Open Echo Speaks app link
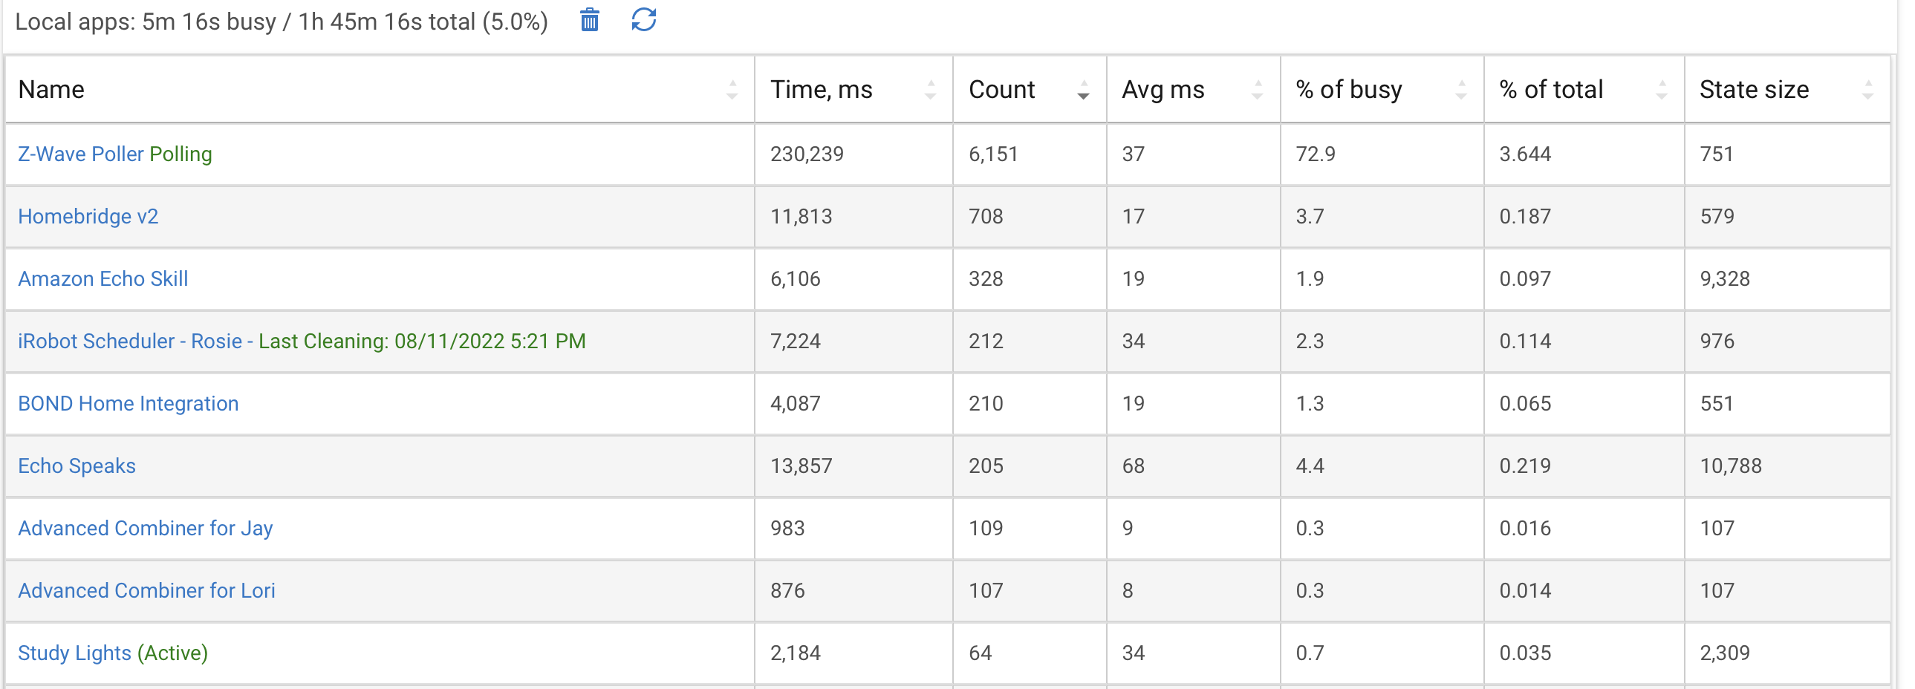 (77, 466)
